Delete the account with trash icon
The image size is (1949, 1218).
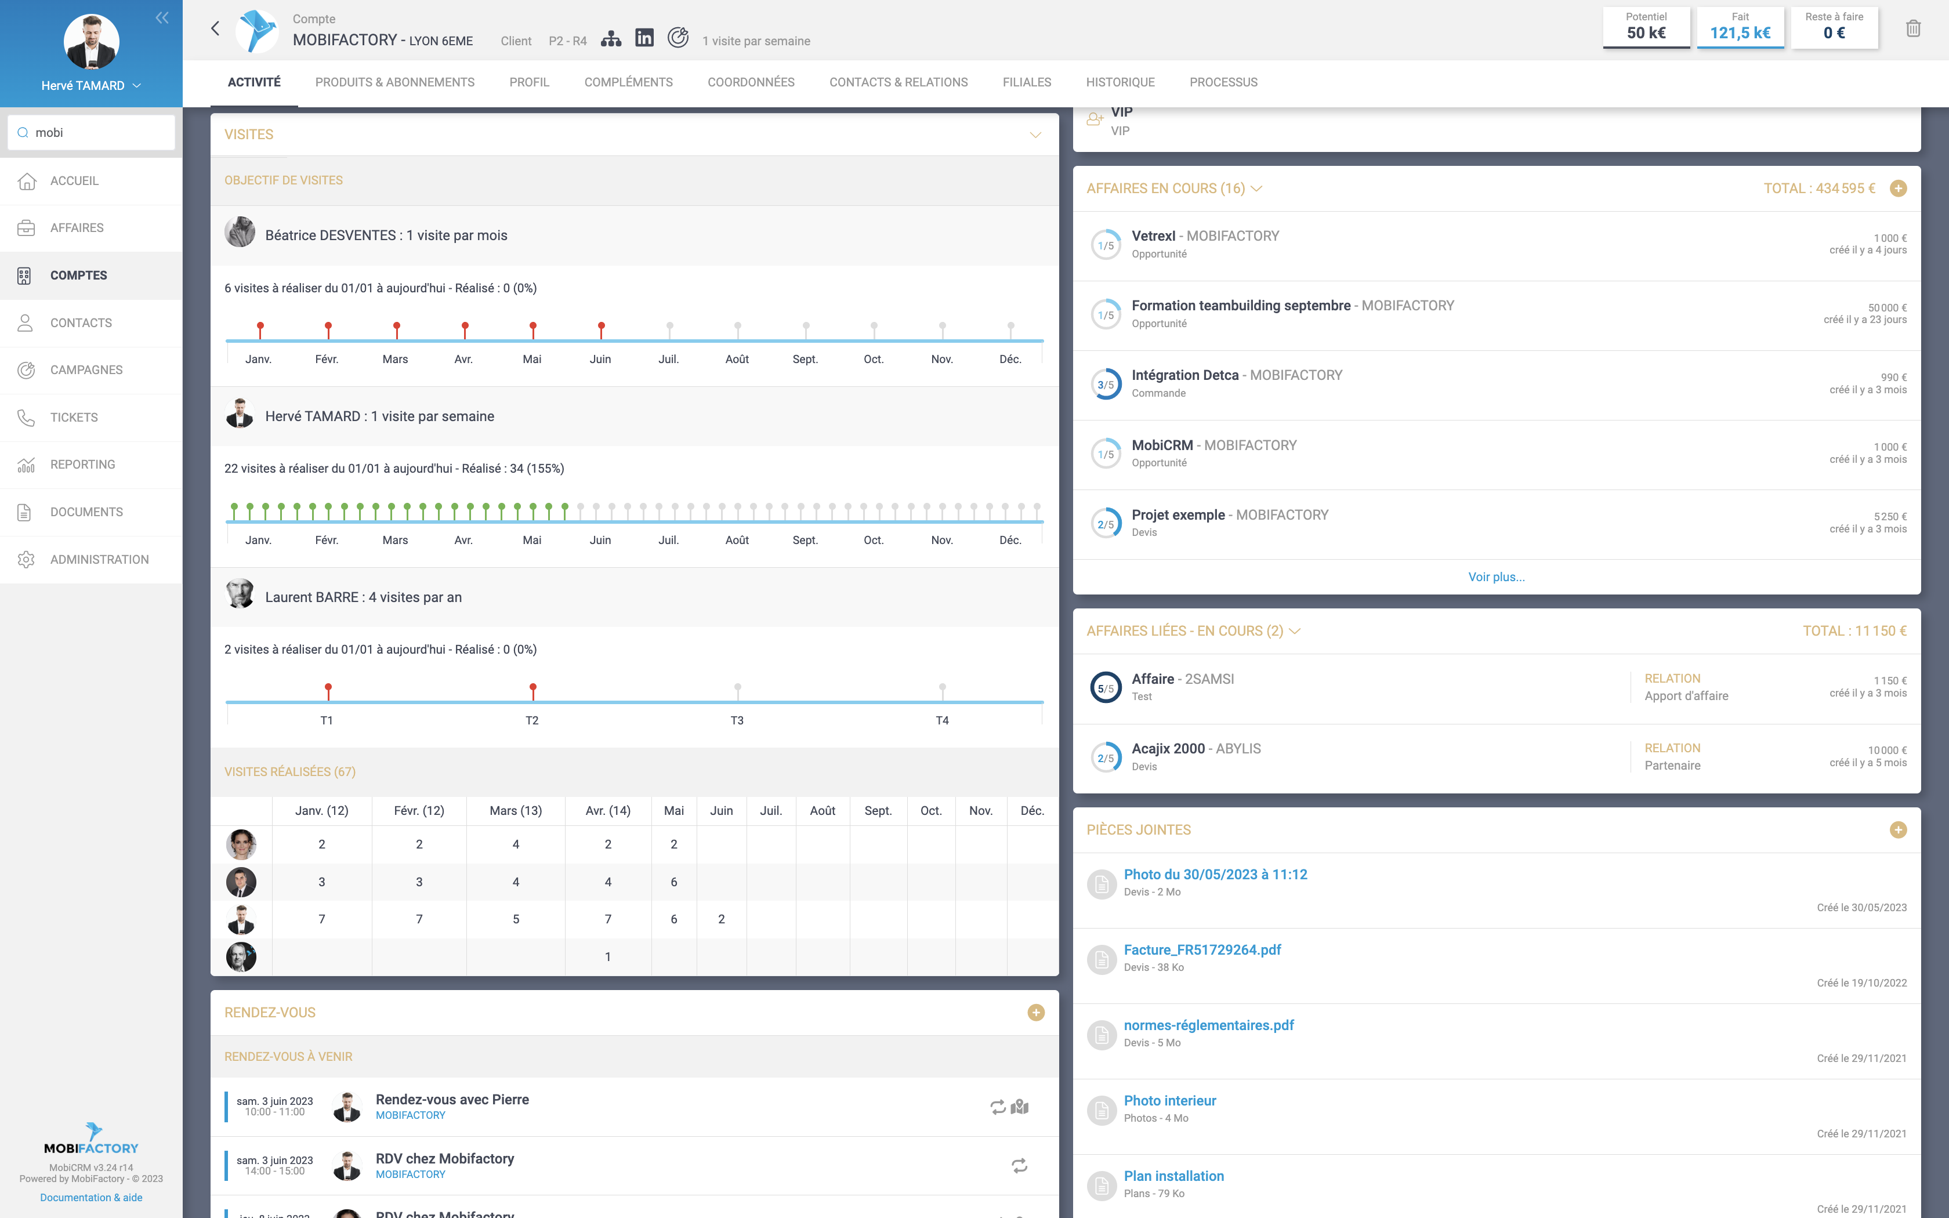(1914, 29)
